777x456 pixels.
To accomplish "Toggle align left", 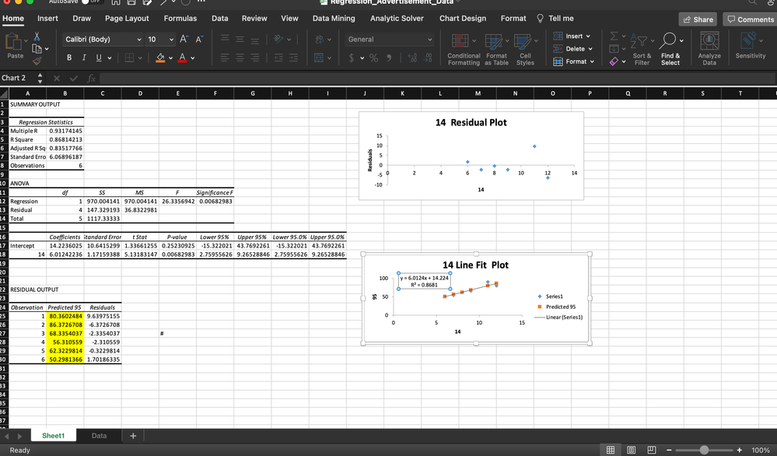I will point(225,58).
